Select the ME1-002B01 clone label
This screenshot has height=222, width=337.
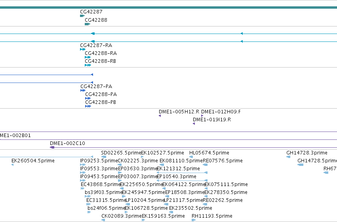[15, 135]
